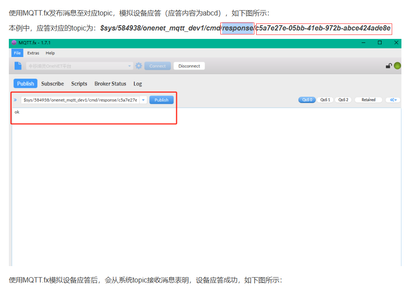This screenshot has height=286, width=416.
Task: Click the blue connection profile document icon
Action: tap(18, 65)
